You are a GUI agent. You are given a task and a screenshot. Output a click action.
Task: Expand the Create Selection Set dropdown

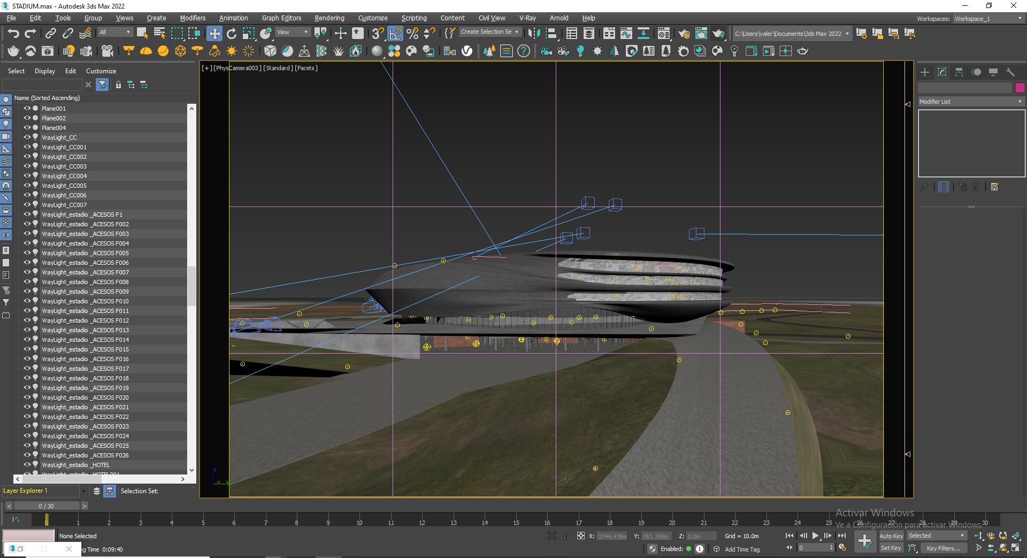[x=489, y=32]
